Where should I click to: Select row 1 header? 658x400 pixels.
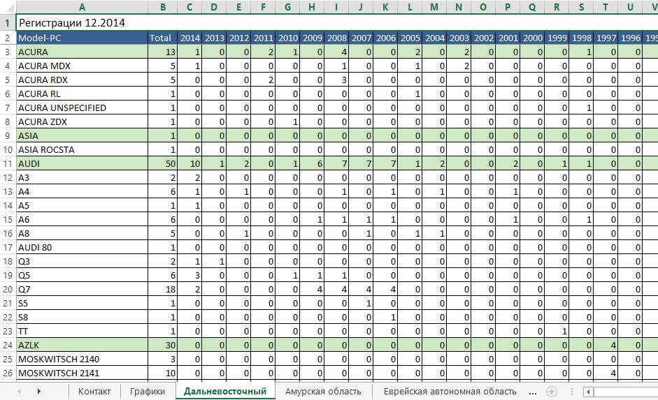click(8, 23)
